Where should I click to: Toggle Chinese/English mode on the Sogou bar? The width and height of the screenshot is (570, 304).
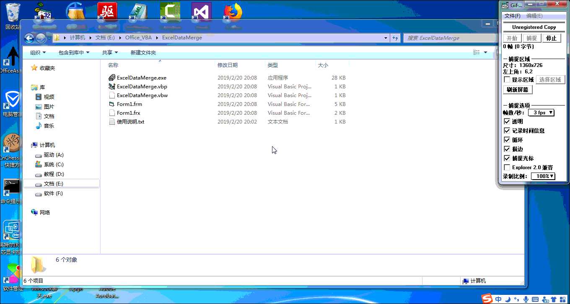pos(498,299)
